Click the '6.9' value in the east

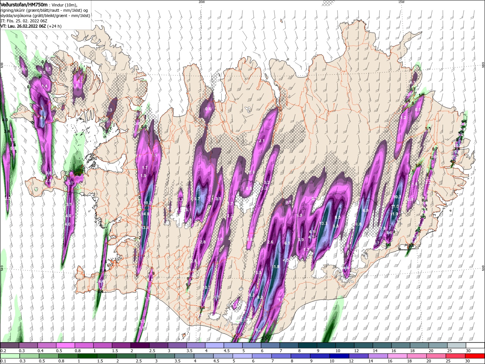pos(366,210)
